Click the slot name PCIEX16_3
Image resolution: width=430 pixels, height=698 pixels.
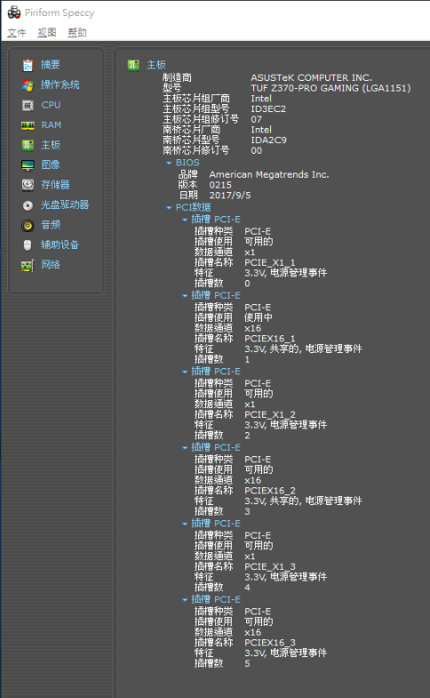269,643
